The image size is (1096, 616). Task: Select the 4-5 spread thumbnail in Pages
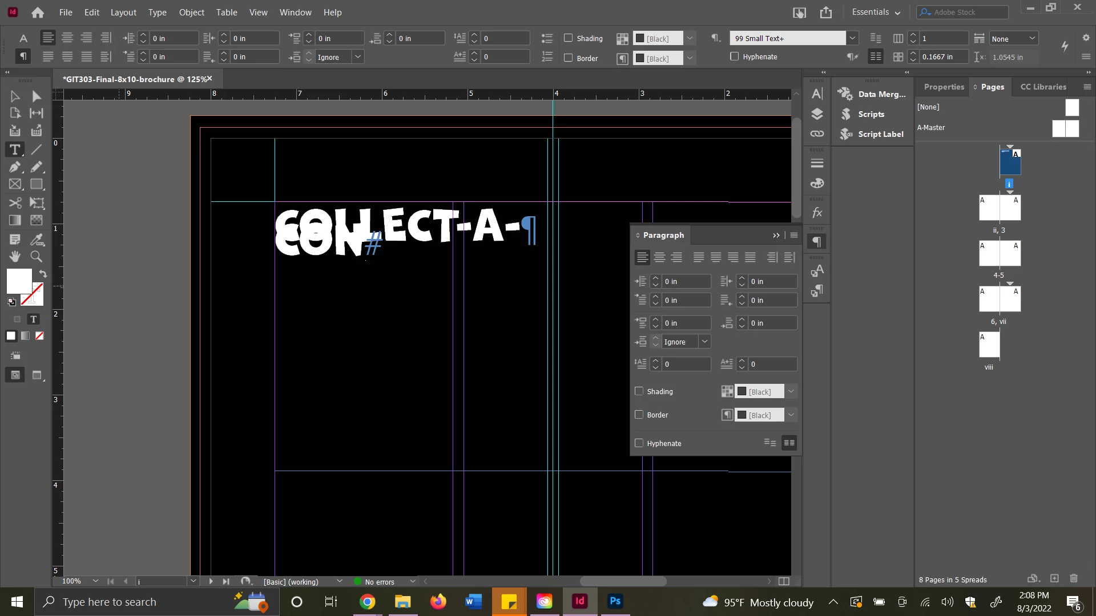click(x=1000, y=253)
